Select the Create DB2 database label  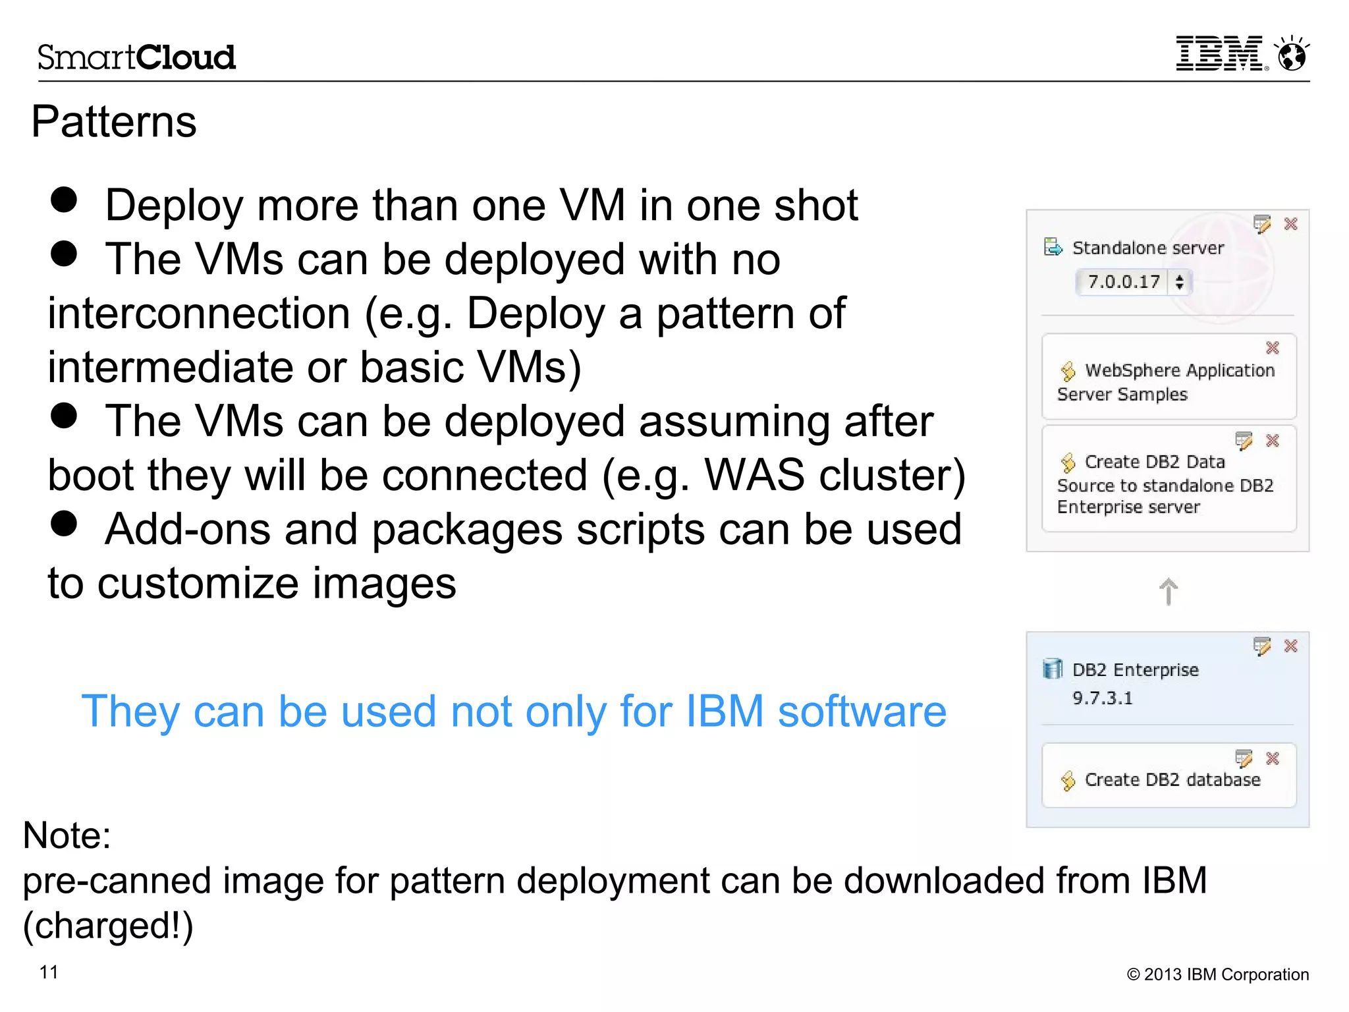coord(1172,780)
